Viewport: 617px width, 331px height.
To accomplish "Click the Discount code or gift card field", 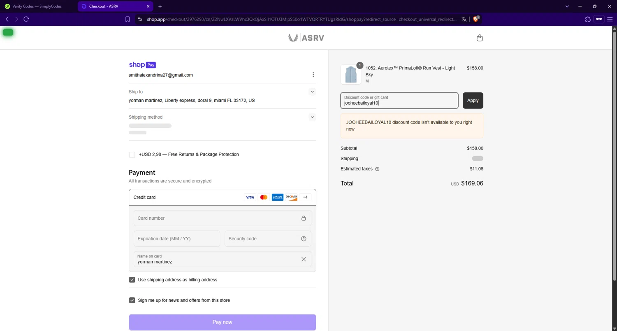I will 399,101.
